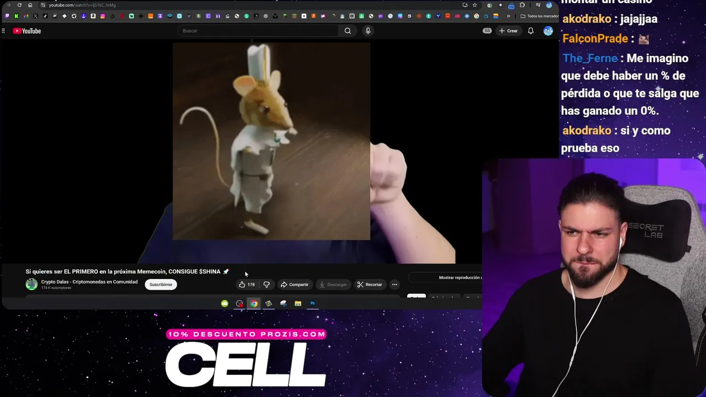Click the search magnifier button
The image size is (706, 397).
coord(347,31)
